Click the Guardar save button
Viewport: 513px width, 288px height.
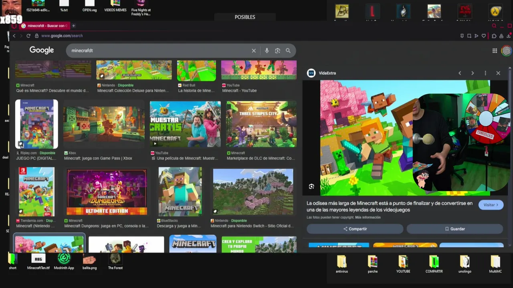tap(455, 229)
